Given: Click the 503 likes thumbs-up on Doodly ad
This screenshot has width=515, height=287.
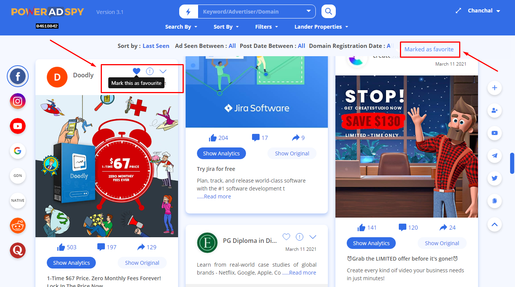Looking at the screenshot, I should coord(61,247).
